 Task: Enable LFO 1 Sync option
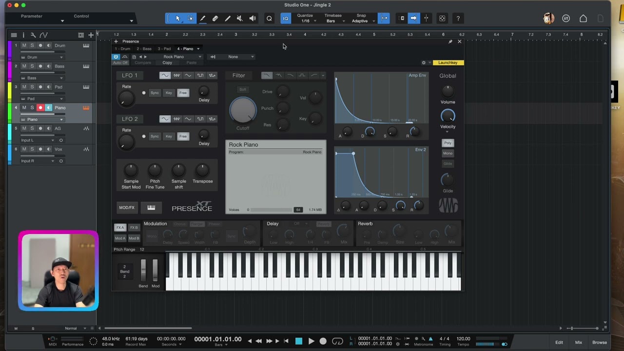pos(155,93)
